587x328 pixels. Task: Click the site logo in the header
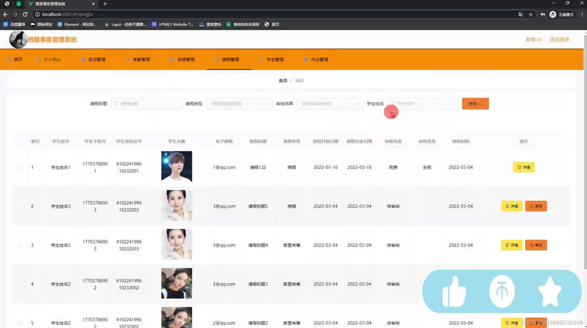coord(18,39)
